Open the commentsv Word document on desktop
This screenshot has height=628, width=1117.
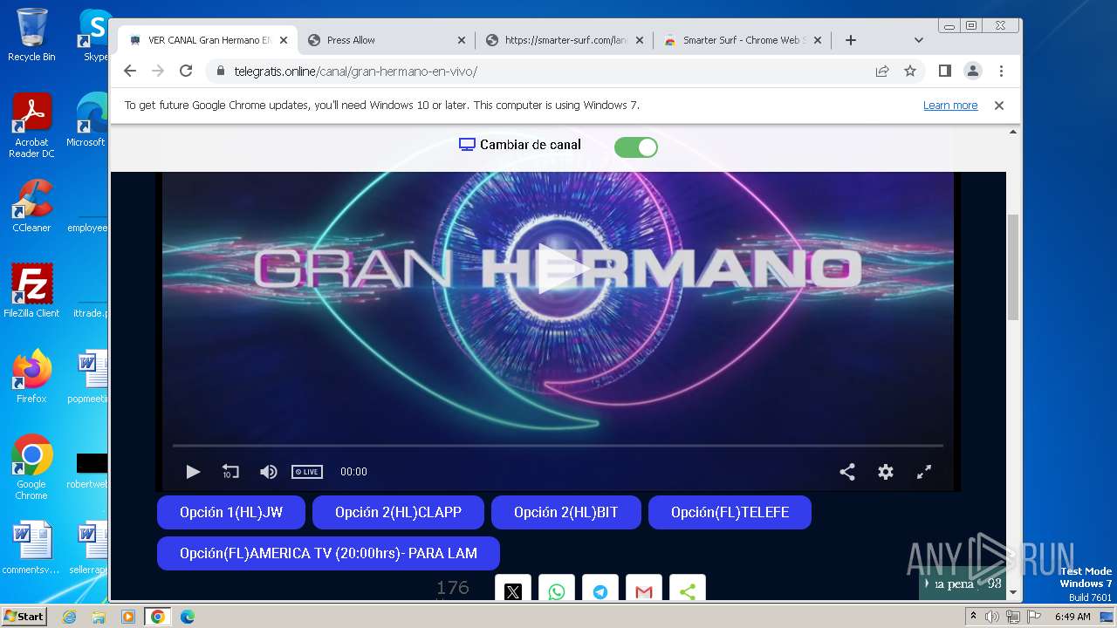point(31,549)
